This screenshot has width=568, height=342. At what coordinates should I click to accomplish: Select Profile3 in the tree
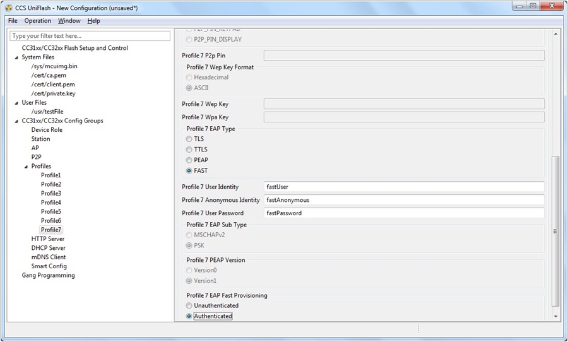50,193
